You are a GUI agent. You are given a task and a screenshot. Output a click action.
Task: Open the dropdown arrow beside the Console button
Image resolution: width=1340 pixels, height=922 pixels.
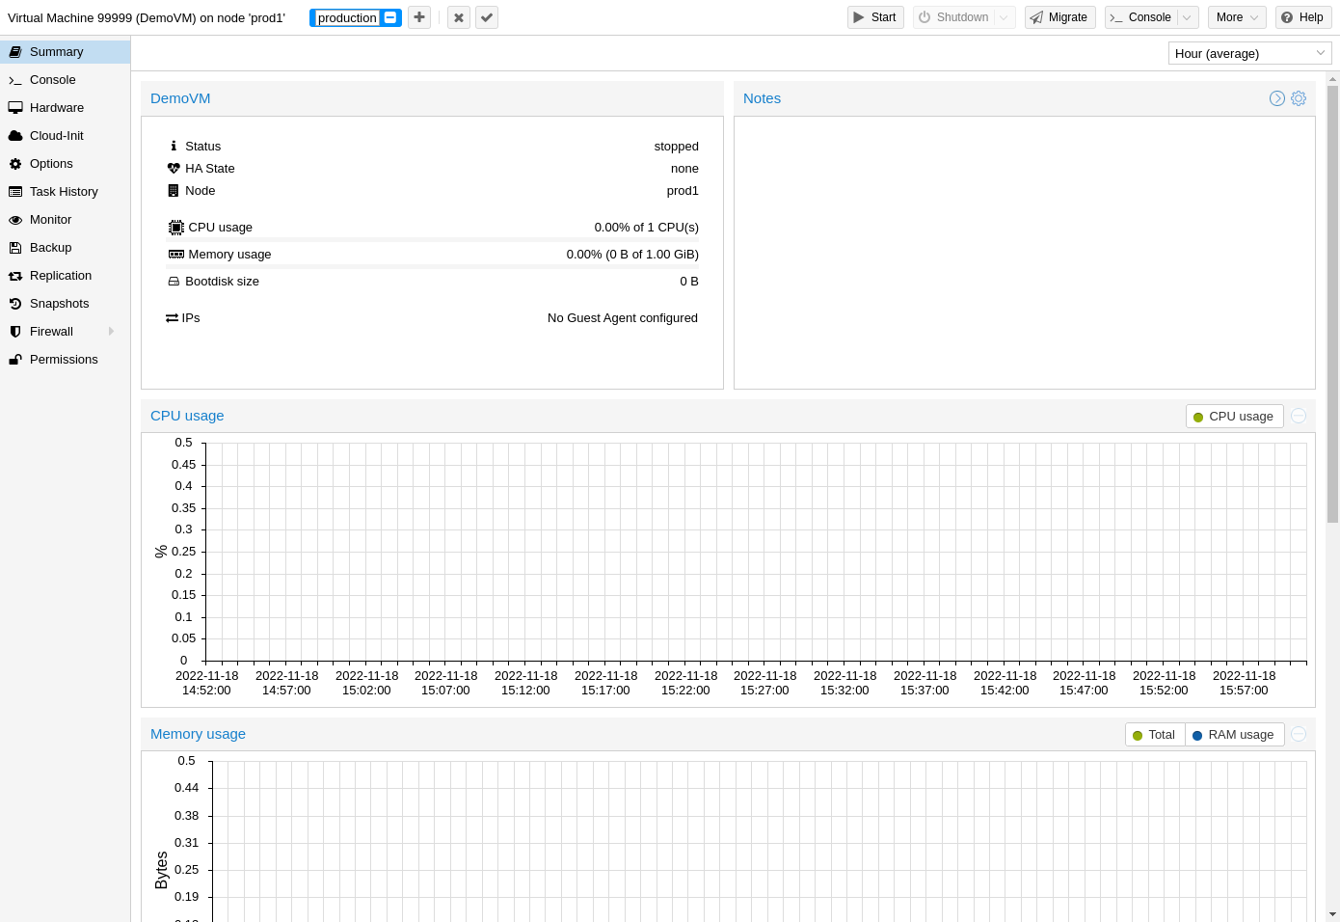[x=1187, y=17]
